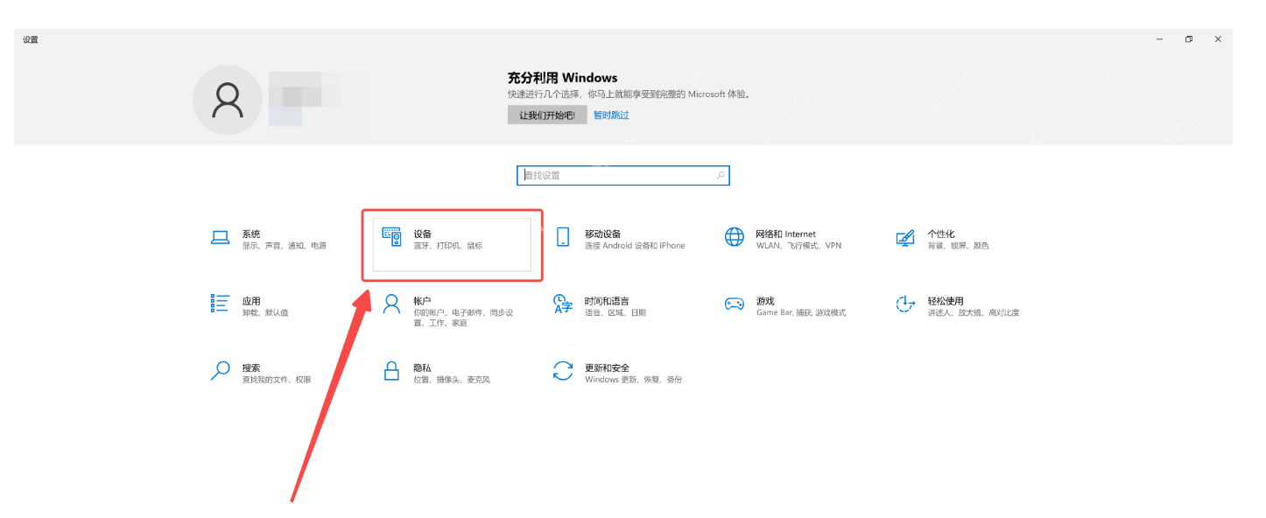The width and height of the screenshot is (1266, 518).
Task: Click the 位置、摄像头、麦克风 description
Action: click(x=452, y=380)
